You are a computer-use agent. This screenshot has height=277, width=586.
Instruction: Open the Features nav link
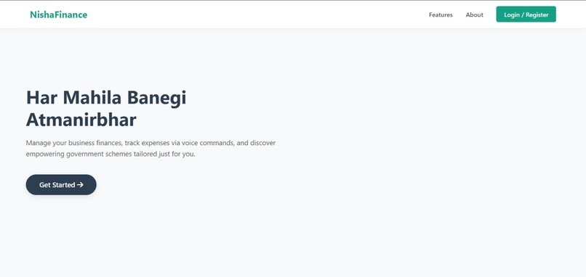click(x=441, y=15)
